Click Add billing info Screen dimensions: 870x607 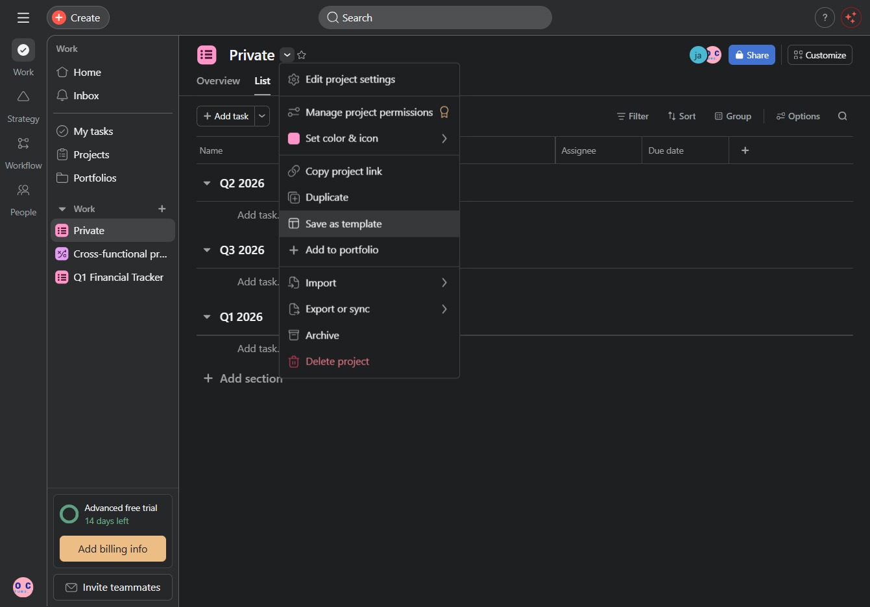coord(113,549)
